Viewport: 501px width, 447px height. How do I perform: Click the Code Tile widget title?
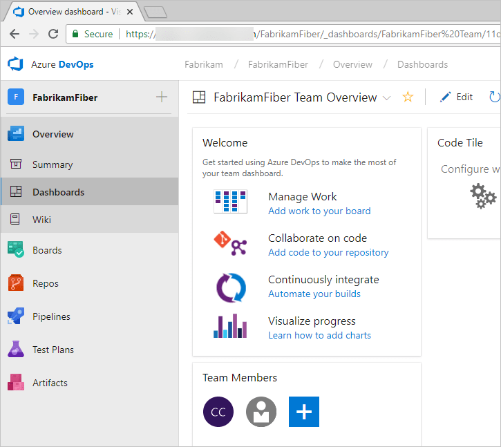tap(460, 143)
